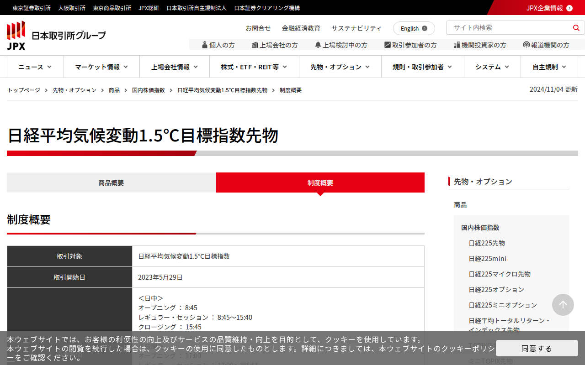This screenshot has height=365, width=585.
Task: Click 先物・オプション breadcrumb link
Action: click(x=74, y=90)
